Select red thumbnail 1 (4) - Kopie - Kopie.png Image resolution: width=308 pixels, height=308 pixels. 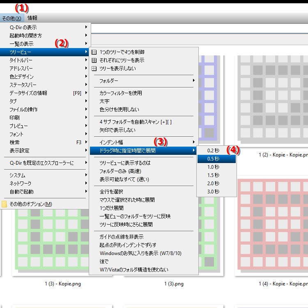click(273, 225)
